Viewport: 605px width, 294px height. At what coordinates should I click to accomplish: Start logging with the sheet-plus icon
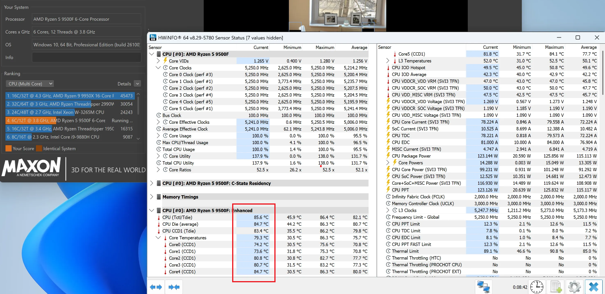click(556, 287)
